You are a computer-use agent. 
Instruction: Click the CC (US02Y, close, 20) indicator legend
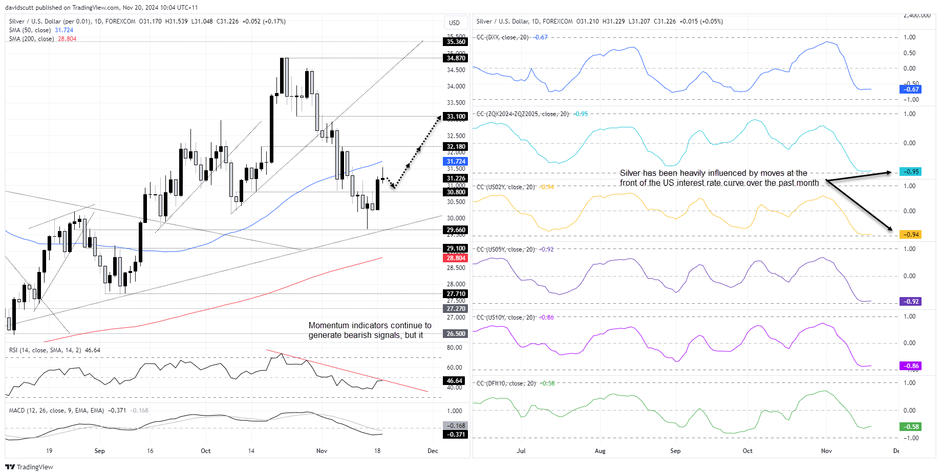point(515,187)
